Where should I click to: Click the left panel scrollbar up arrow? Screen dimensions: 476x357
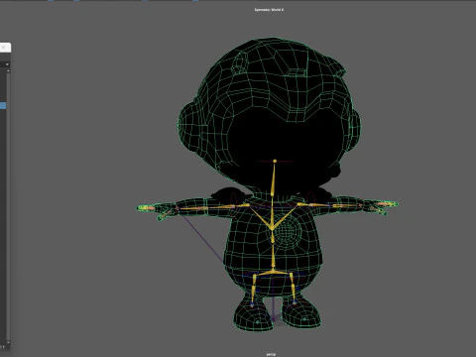click(8, 70)
